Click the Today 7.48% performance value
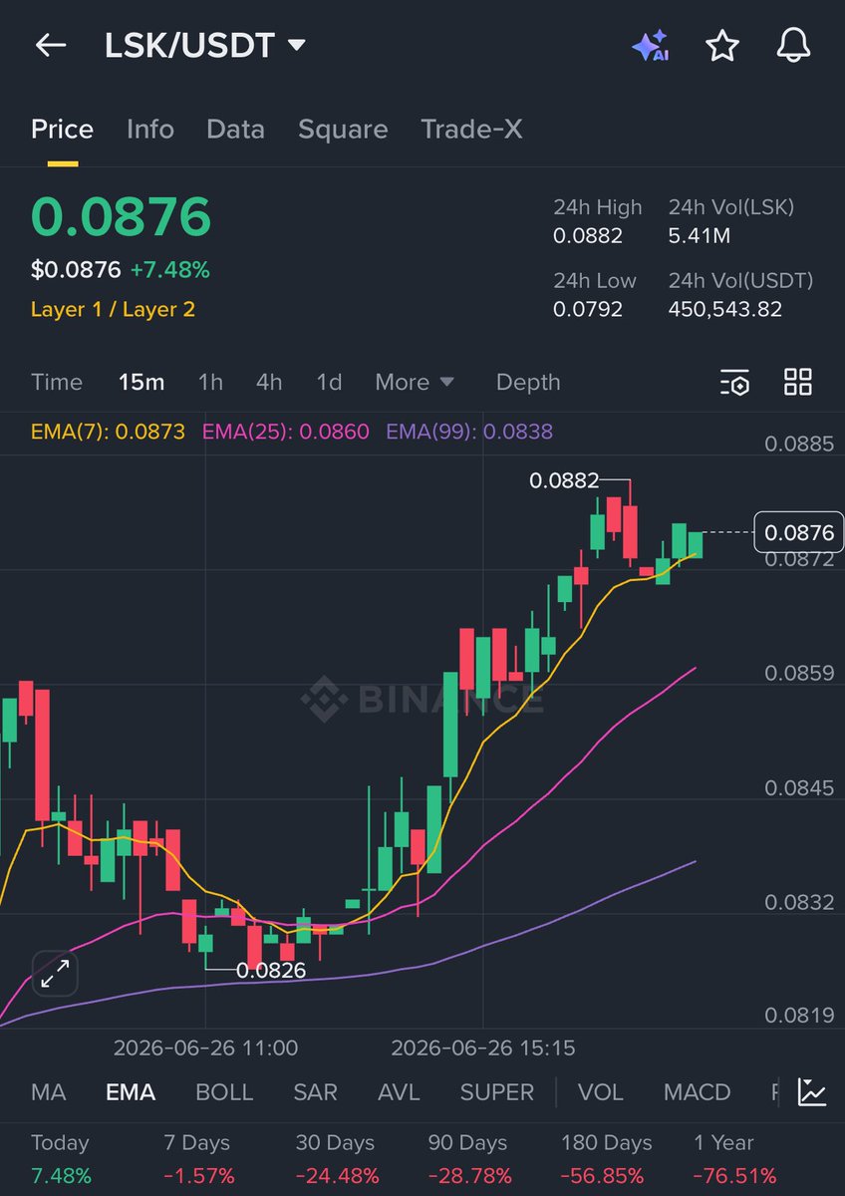This screenshot has width=845, height=1196. tap(61, 1176)
